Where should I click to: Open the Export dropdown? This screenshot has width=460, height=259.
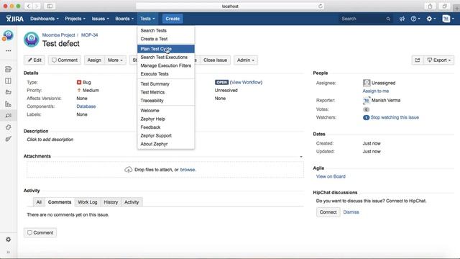pos(439,60)
